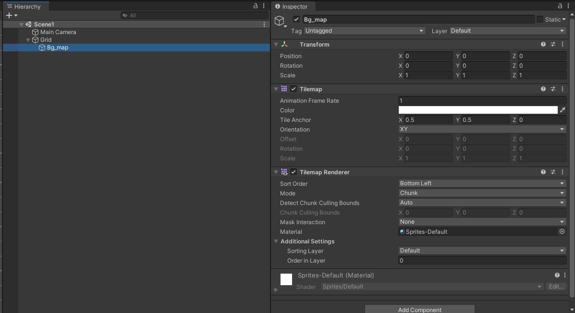Click the Tilemap Renderer component icon
The image size is (575, 313).
tap(284, 172)
